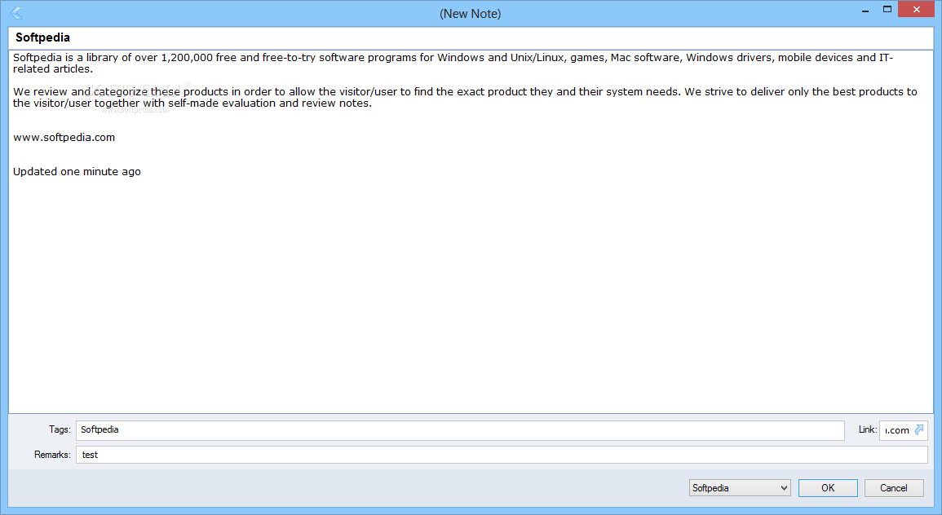Image resolution: width=942 pixels, height=515 pixels.
Task: Confirm the note with OK
Action: [x=828, y=488]
